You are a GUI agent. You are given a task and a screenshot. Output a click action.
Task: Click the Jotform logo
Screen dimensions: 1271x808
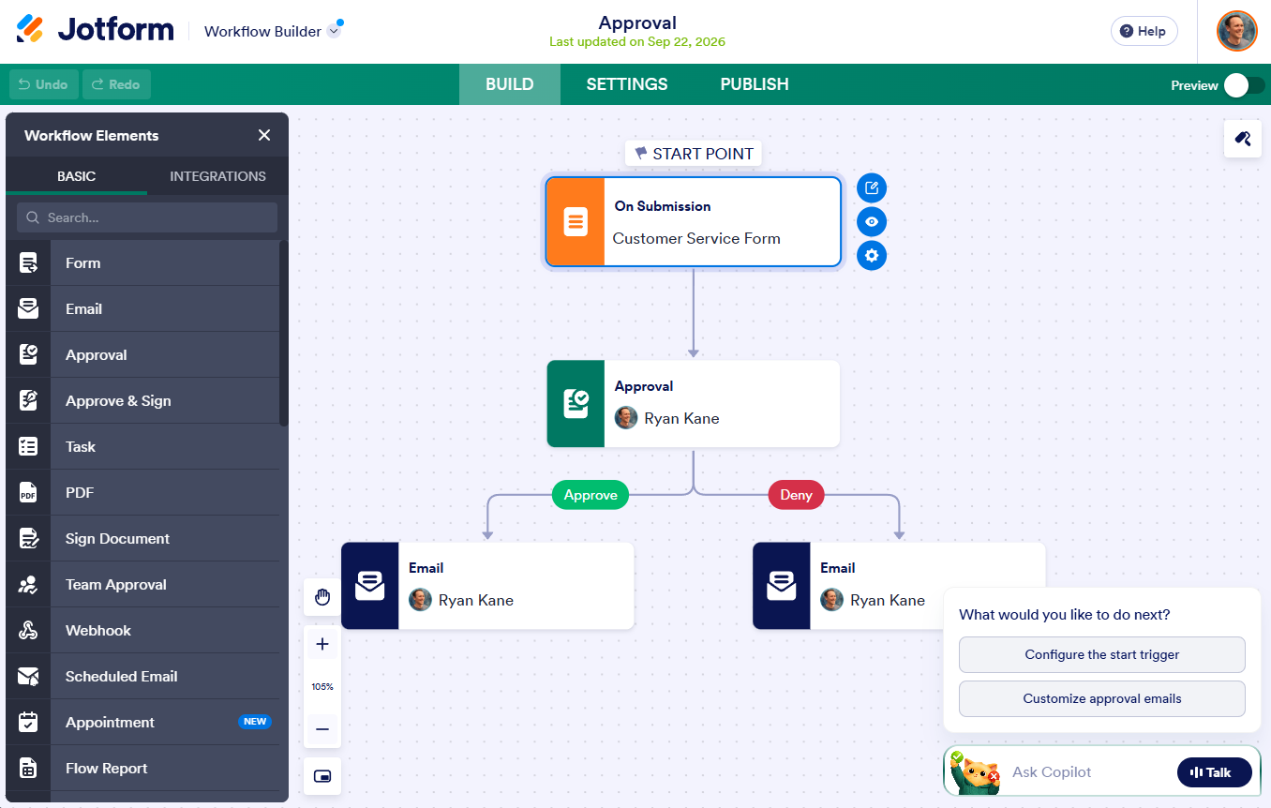96,29
